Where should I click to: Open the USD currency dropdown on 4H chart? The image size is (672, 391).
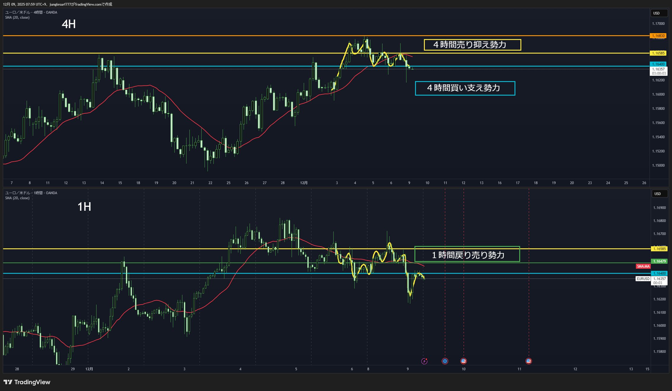(659, 13)
